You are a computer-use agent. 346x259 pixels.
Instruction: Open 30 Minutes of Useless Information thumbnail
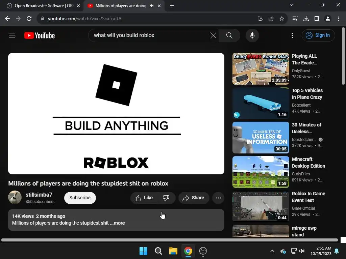261,138
